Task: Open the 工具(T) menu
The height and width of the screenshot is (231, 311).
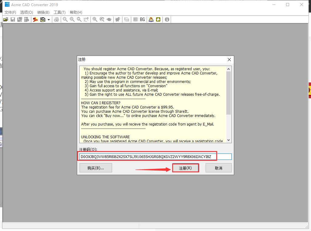Action: point(60,12)
